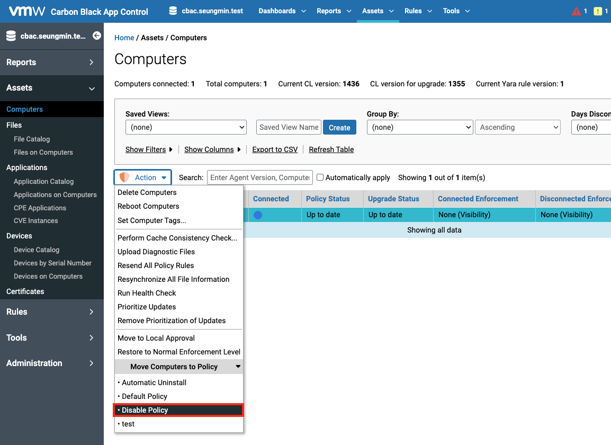The image size is (611, 445).
Task: Click the blue connected status dot
Action: click(x=257, y=215)
